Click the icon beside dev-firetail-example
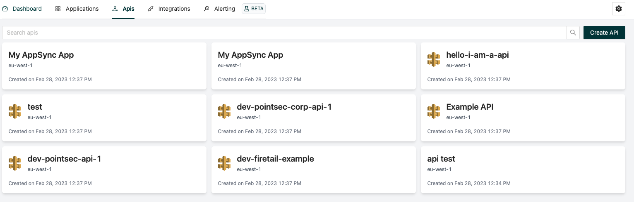This screenshot has height=202, width=634. tap(224, 163)
